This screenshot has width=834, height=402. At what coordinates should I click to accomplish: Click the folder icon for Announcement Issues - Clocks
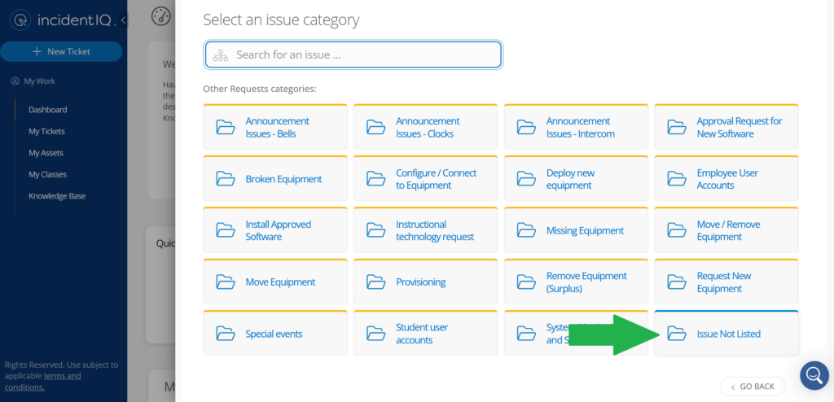(376, 127)
